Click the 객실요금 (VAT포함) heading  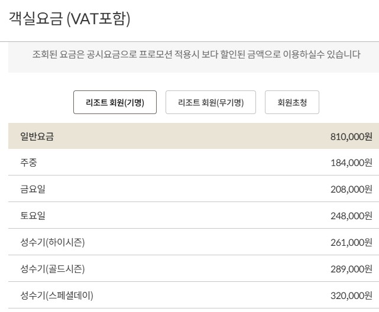coord(70,18)
